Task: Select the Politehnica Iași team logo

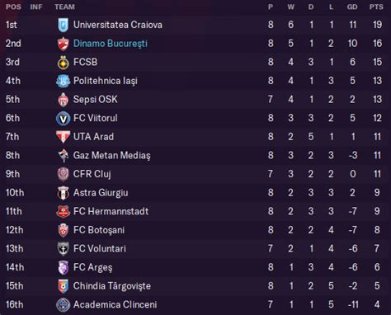Action: click(63, 81)
